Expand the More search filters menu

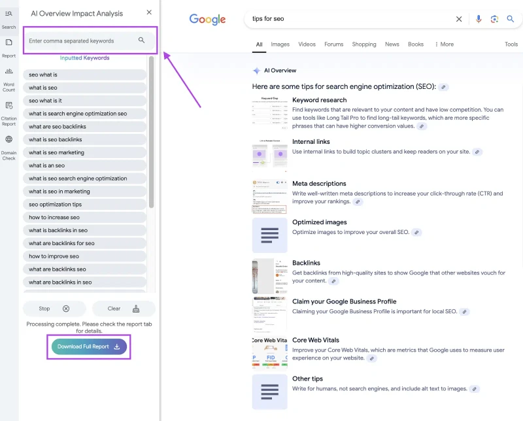coord(444,44)
